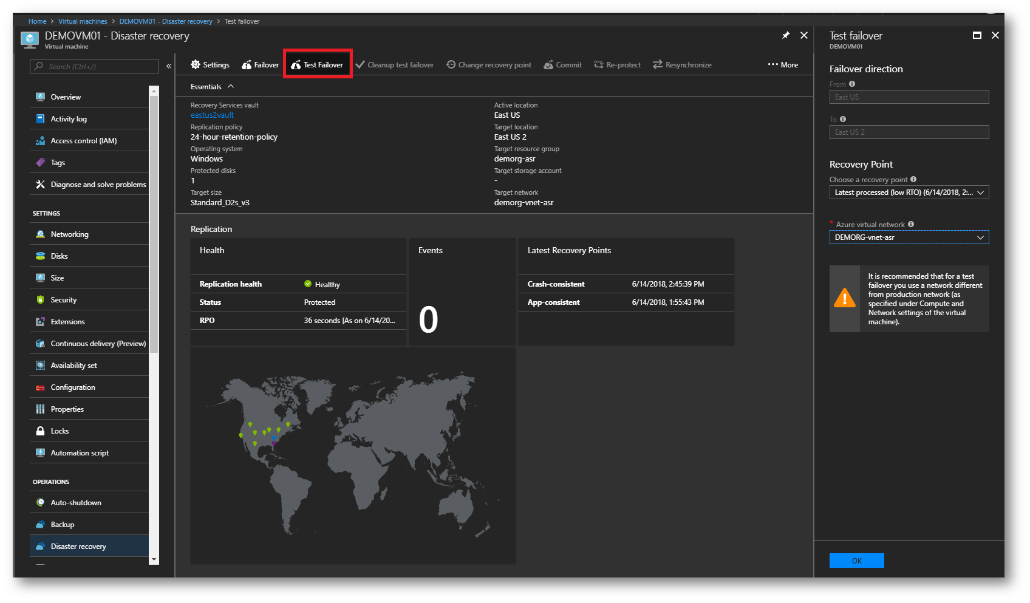This screenshot has width=1030, height=603.
Task: Maximize the Test failover panel
Action: (977, 35)
